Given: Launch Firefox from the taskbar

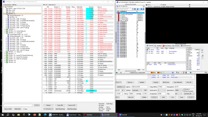Looking at the screenshot, I should [34, 115].
